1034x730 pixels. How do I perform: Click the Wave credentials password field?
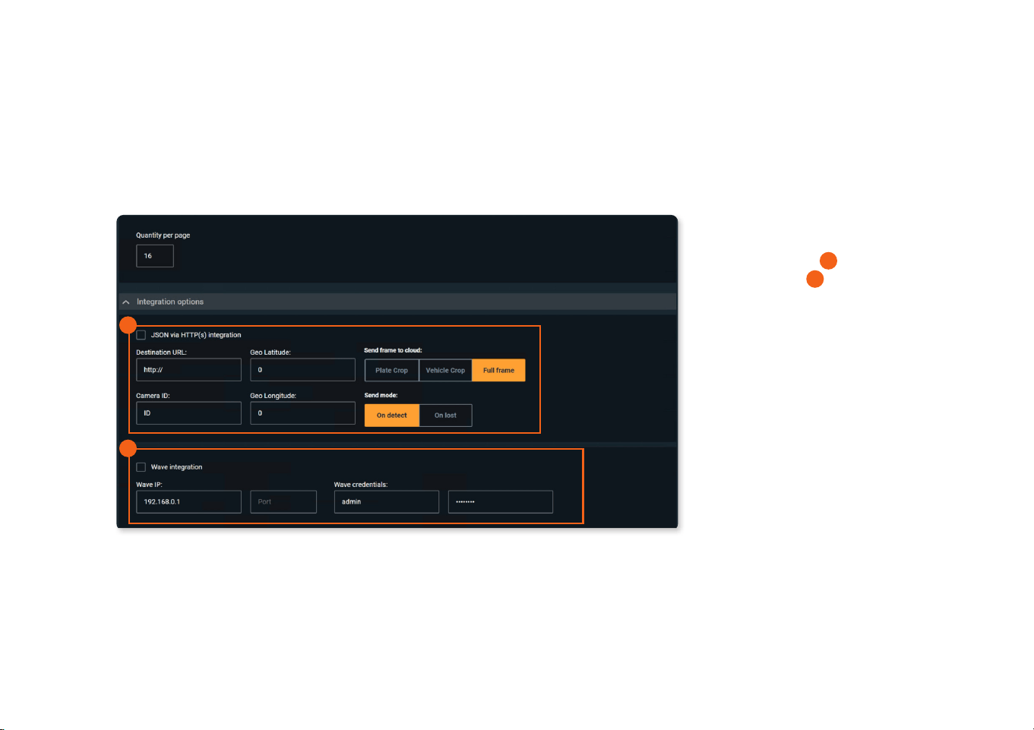pyautogui.click(x=501, y=502)
